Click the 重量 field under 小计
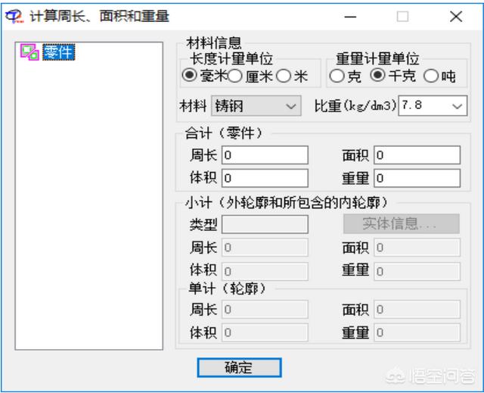484x393 pixels. coord(417,272)
